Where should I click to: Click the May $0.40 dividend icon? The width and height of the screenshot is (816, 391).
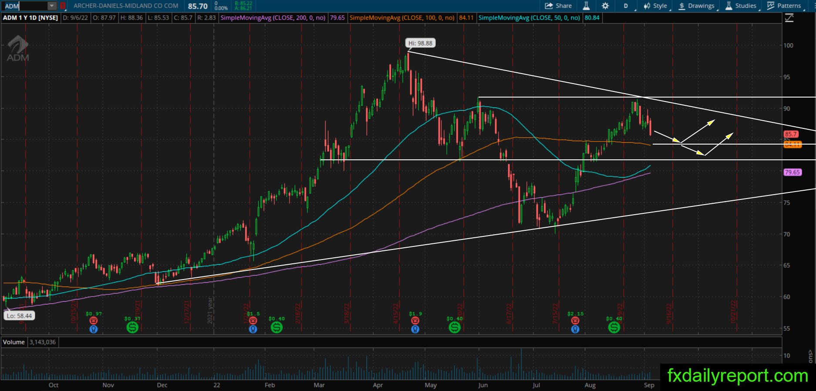click(455, 327)
